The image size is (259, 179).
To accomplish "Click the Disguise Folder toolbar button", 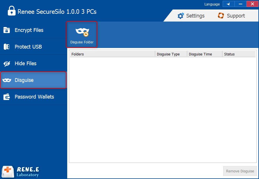I will click(82, 34).
